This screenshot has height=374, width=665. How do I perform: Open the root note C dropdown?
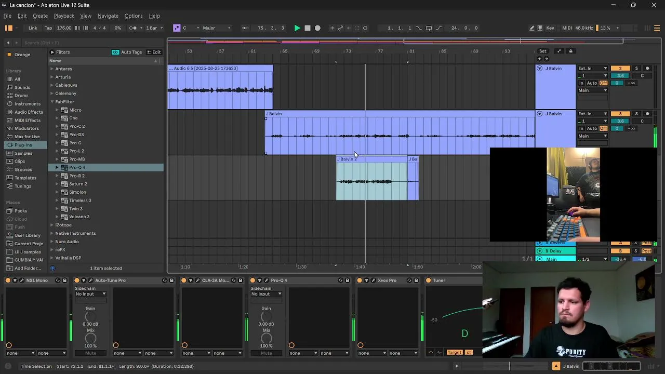(190, 28)
